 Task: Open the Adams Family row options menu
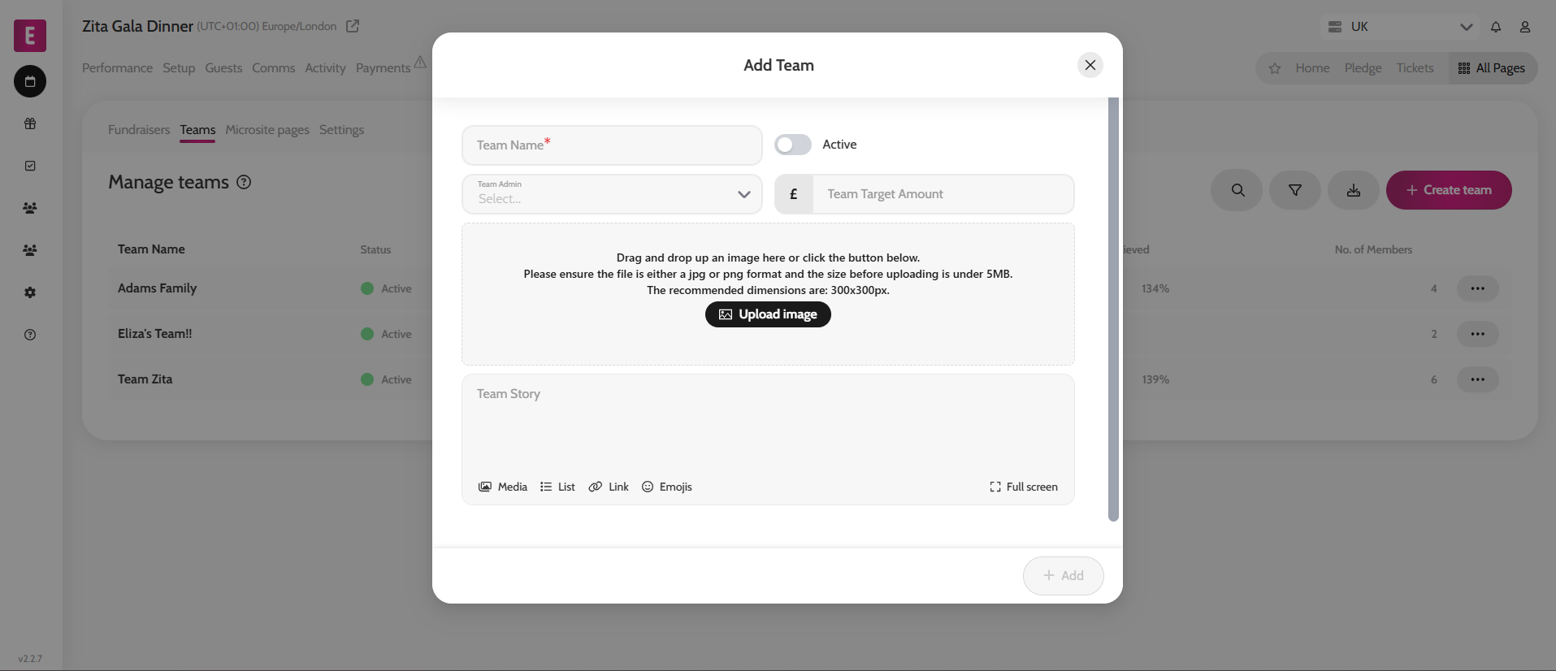1477,288
